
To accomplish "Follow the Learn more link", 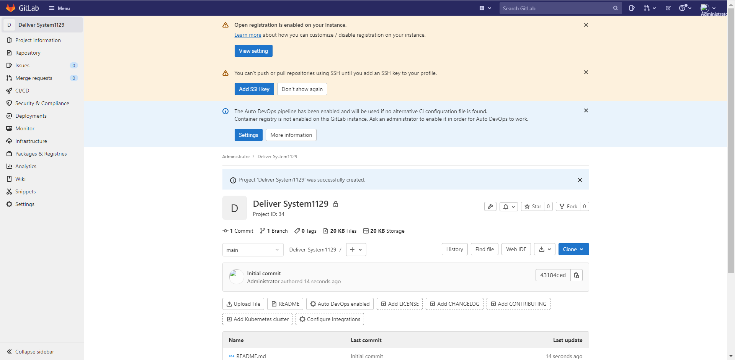I will pyautogui.click(x=248, y=35).
